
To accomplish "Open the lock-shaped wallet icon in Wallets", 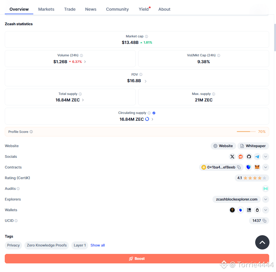I will coord(257,210).
